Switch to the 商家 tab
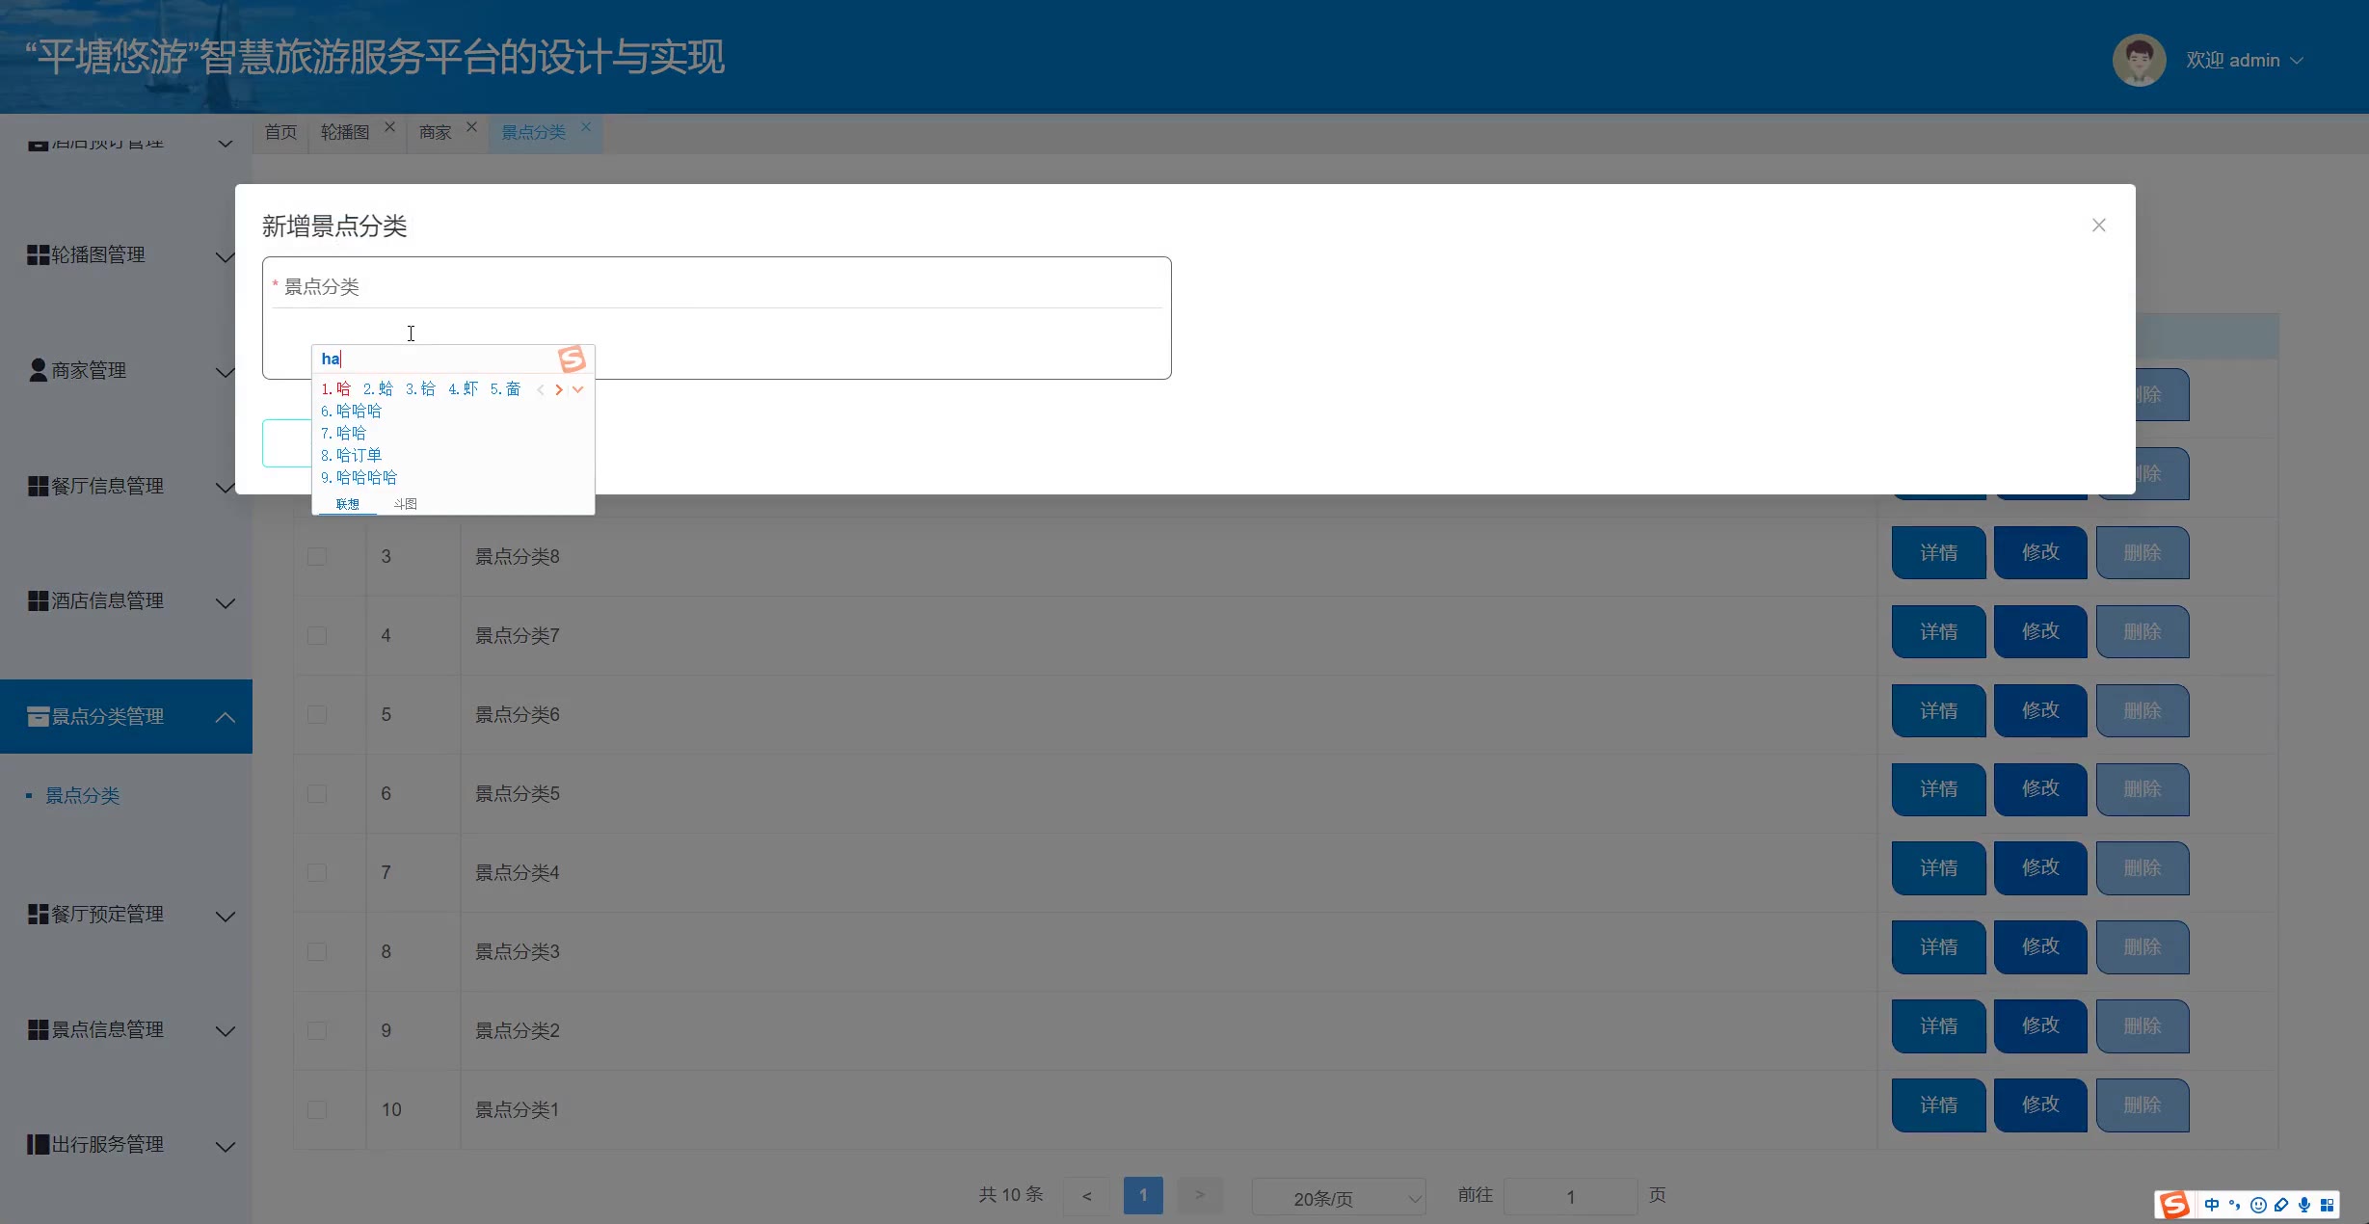The image size is (2369, 1224). (435, 133)
